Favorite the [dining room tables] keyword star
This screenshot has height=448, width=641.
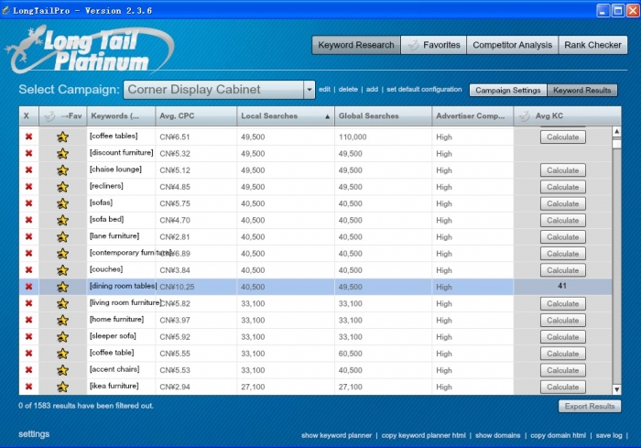[x=62, y=287]
